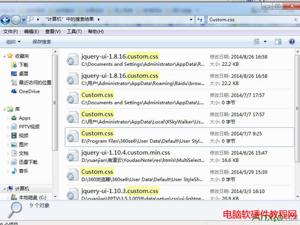Click the 保存搜索 button
The image size is (300, 225).
point(42,42)
